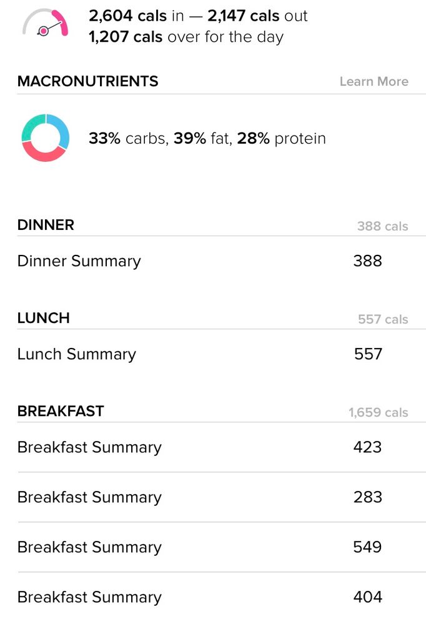Tap the 557 cals lunch total

coord(383,319)
